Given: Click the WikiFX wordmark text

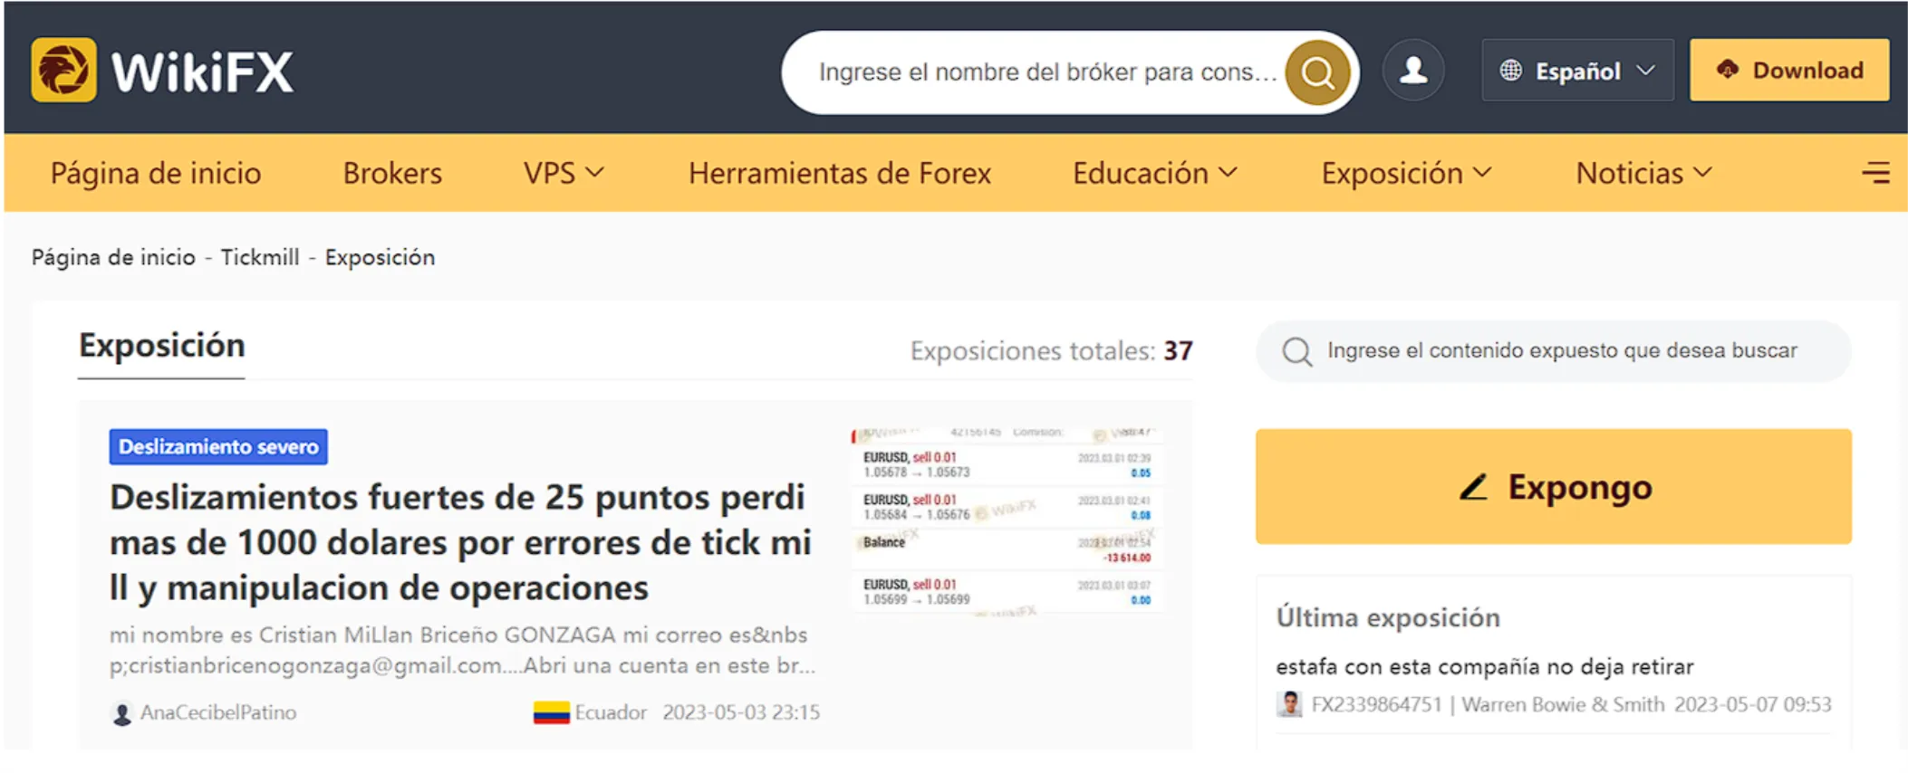Looking at the screenshot, I should point(202,72).
